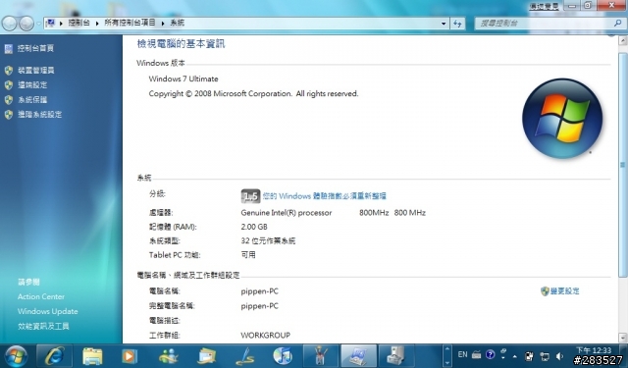Click the Back navigation button
This screenshot has width=628, height=368.
tap(9, 24)
